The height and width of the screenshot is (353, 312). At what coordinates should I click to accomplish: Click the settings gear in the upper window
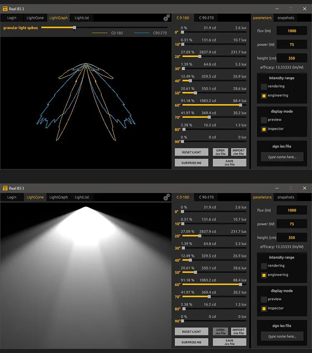(166, 17)
